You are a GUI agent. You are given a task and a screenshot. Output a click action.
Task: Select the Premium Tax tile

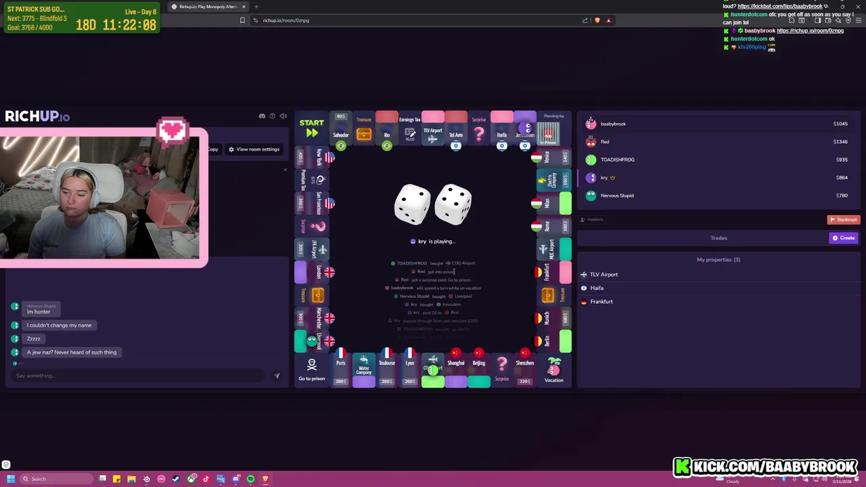312,180
